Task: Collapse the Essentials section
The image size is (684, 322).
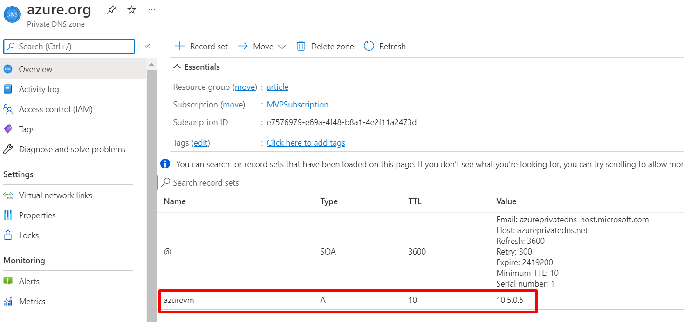Action: click(177, 67)
